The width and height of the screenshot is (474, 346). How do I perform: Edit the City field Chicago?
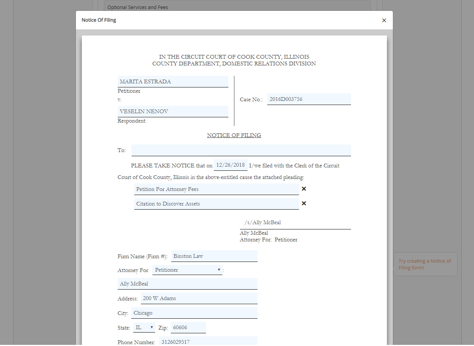pos(194,313)
